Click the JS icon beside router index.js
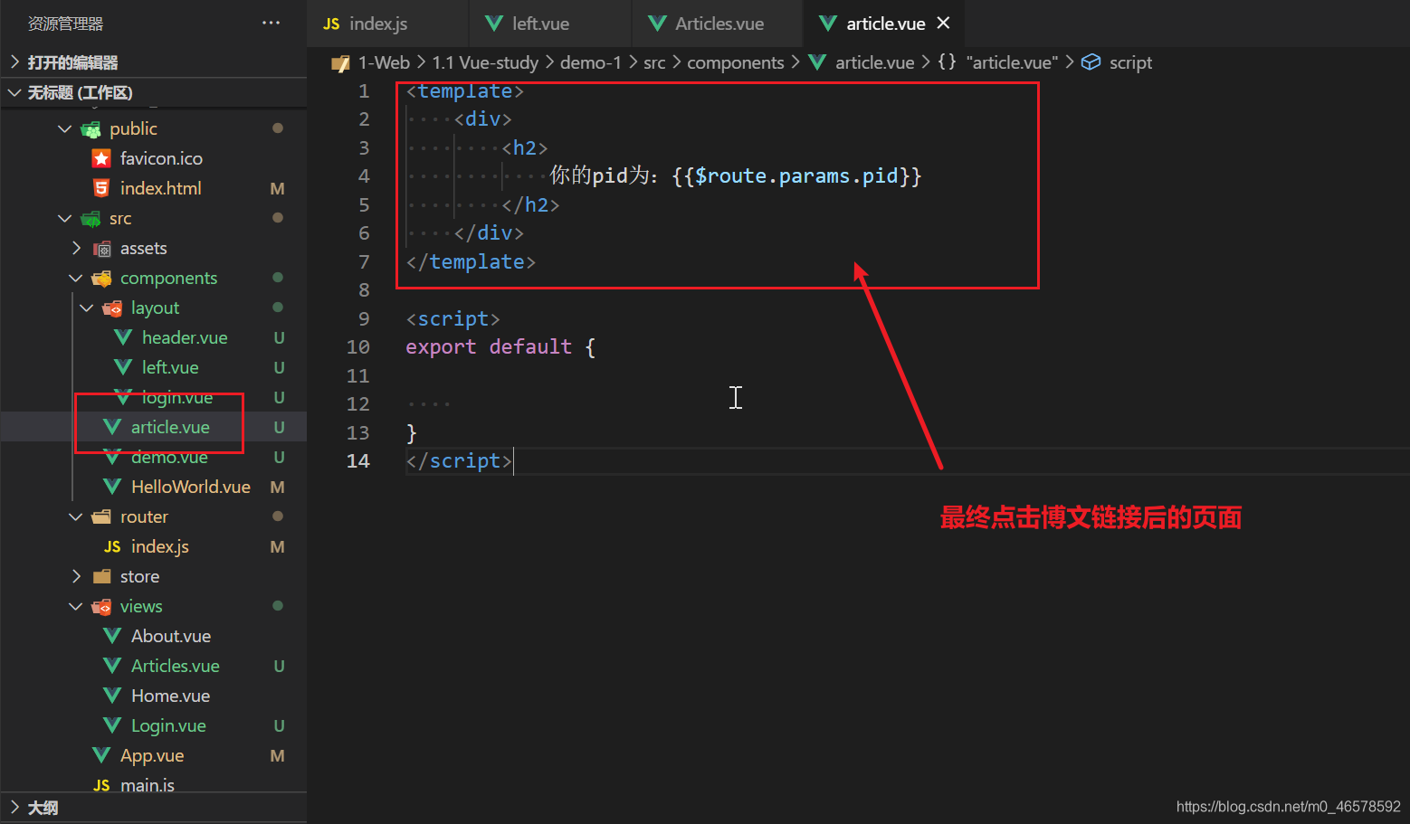This screenshot has width=1410, height=824. (x=112, y=546)
